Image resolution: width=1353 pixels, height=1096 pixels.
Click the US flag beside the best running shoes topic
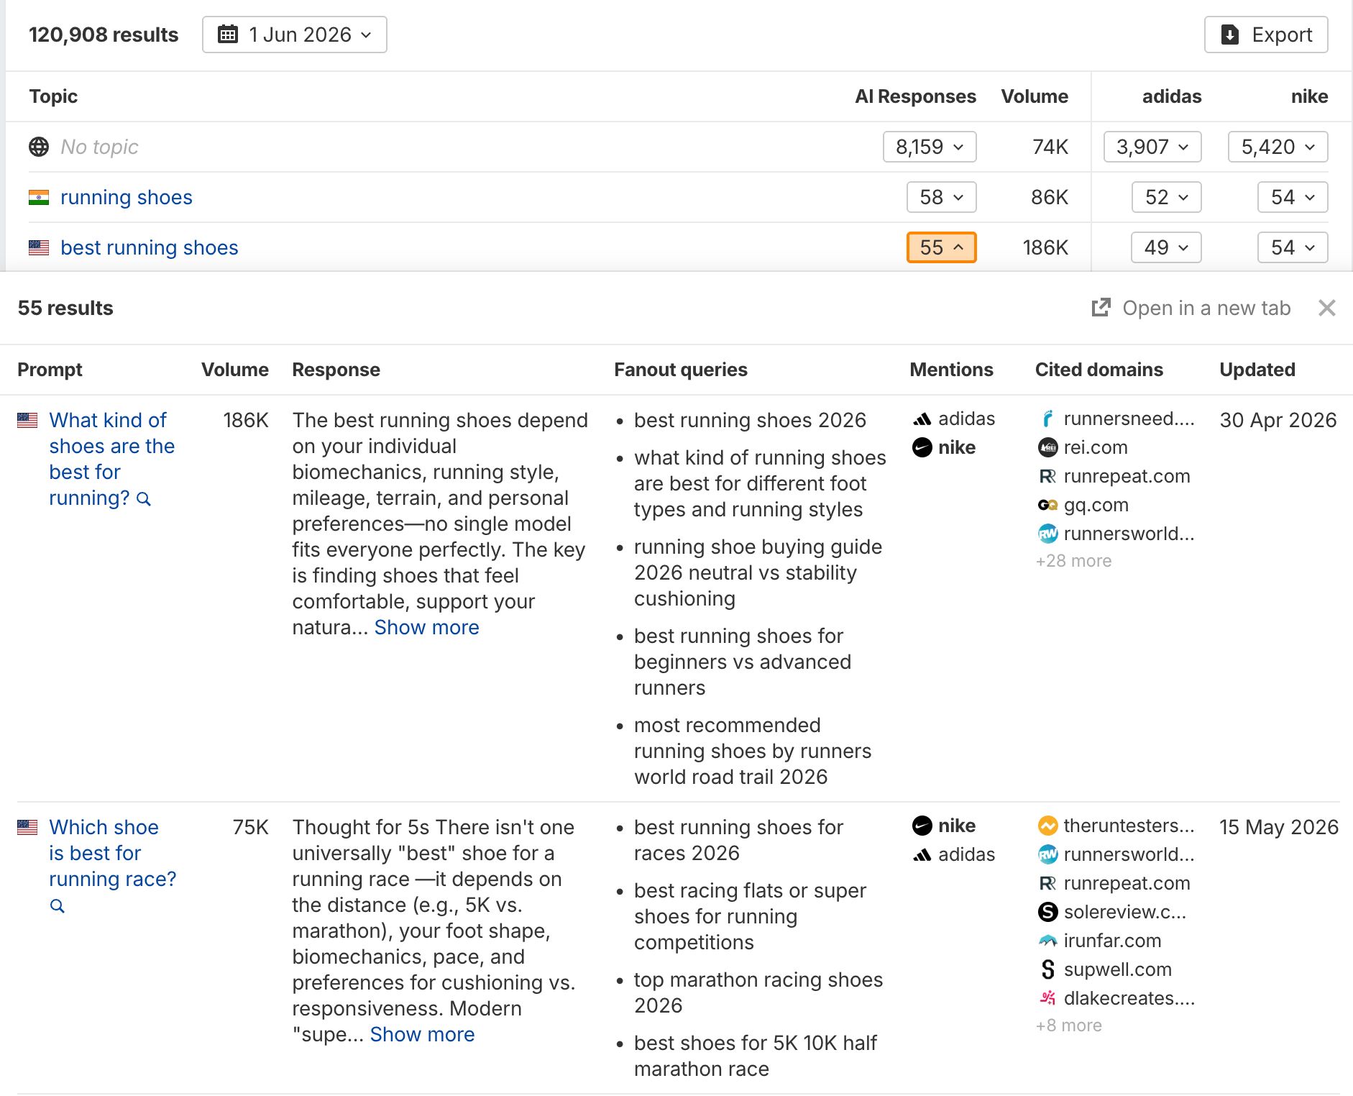pyautogui.click(x=39, y=247)
